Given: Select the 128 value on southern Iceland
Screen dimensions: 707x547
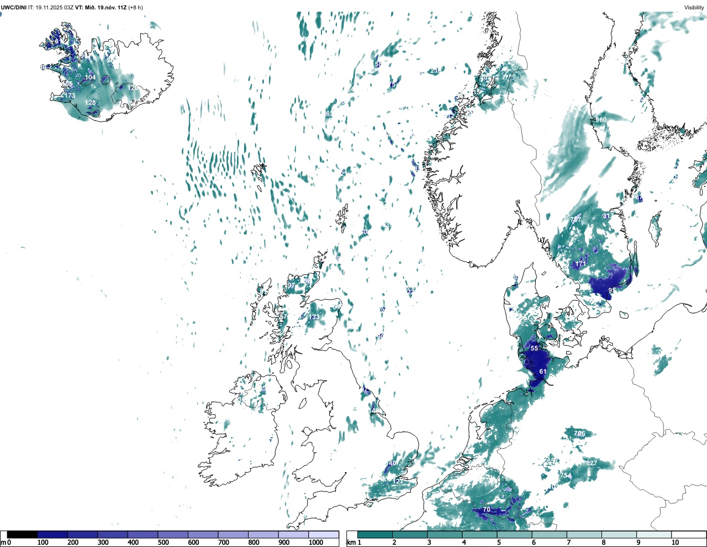Looking at the screenshot, I should click(x=90, y=103).
